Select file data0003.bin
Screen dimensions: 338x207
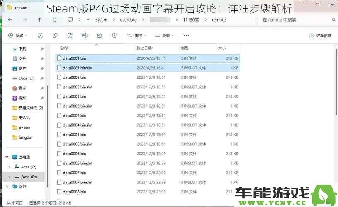[x=148, y=96]
